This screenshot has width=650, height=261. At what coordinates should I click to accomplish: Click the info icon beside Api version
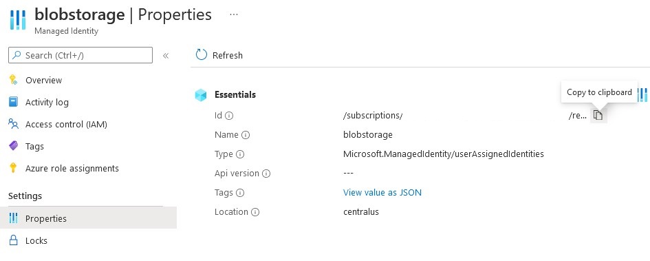click(266, 174)
